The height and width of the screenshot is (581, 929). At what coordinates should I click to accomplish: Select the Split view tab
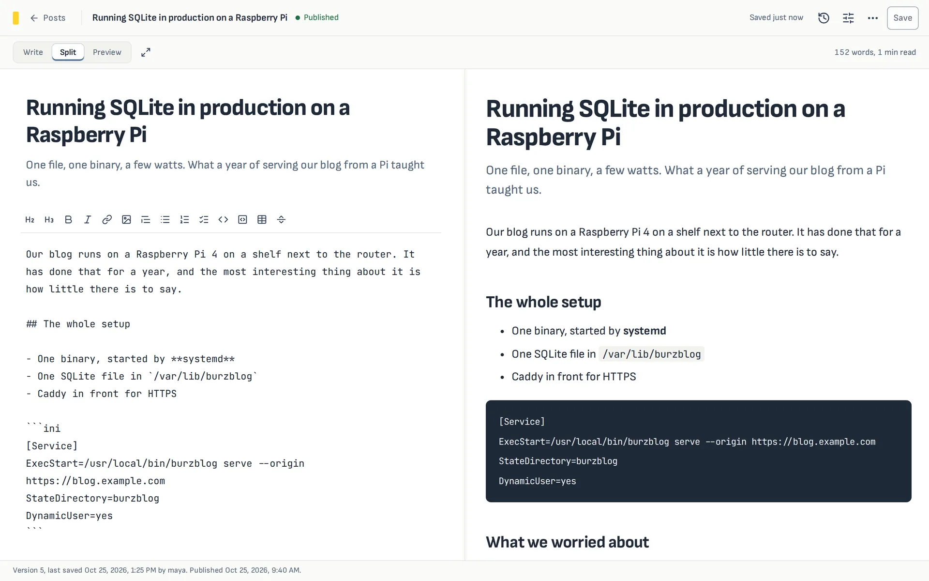[68, 52]
